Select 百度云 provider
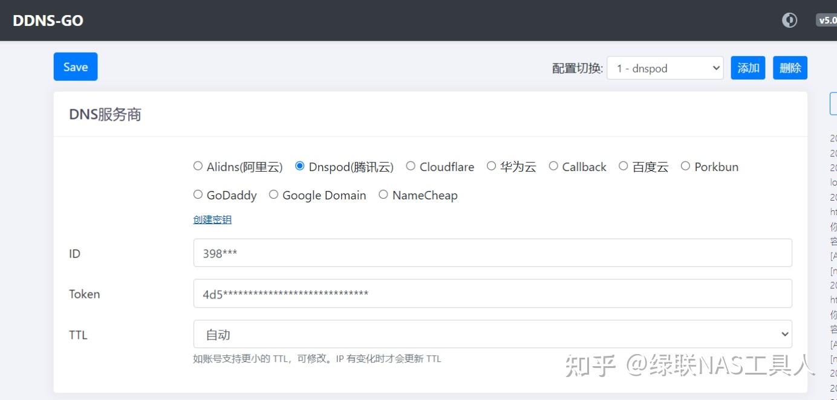The height and width of the screenshot is (400, 837). click(x=624, y=166)
